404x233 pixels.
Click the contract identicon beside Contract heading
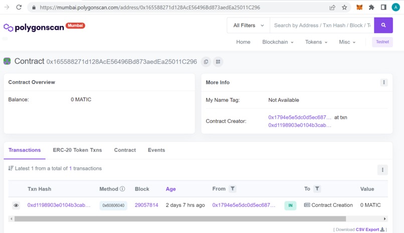pos(7,61)
